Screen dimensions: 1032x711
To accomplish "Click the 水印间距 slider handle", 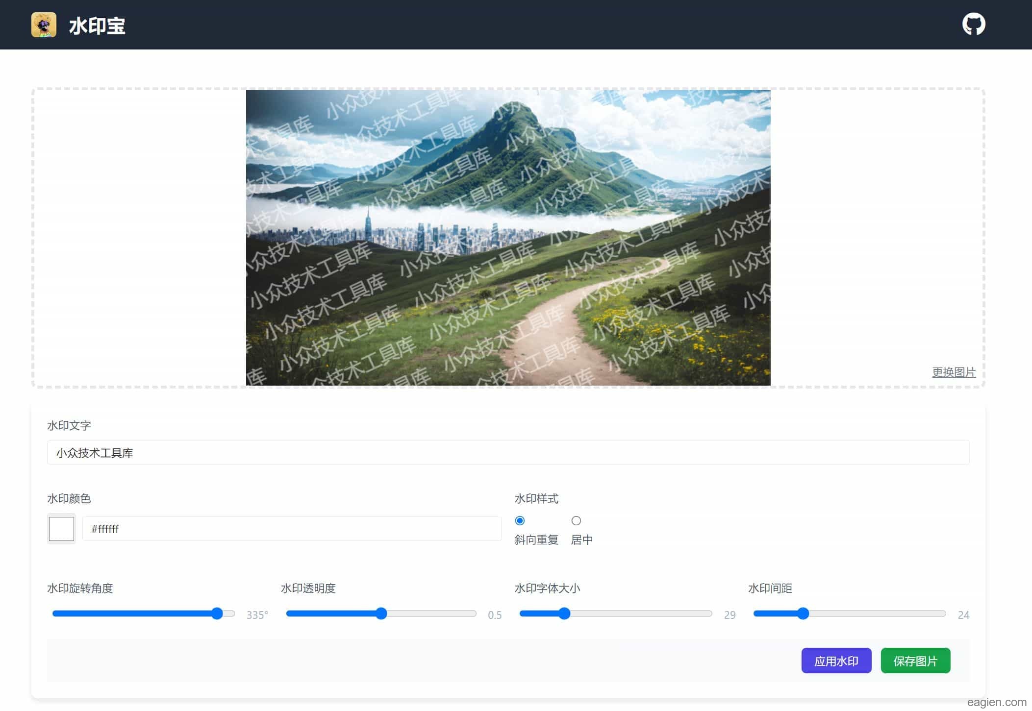I will tap(803, 613).
